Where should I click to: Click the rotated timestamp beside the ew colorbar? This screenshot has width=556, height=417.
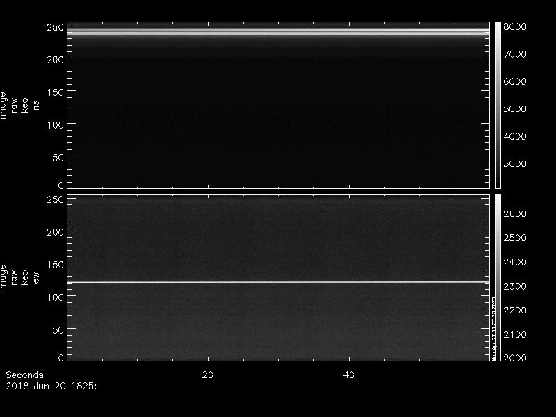493,328
